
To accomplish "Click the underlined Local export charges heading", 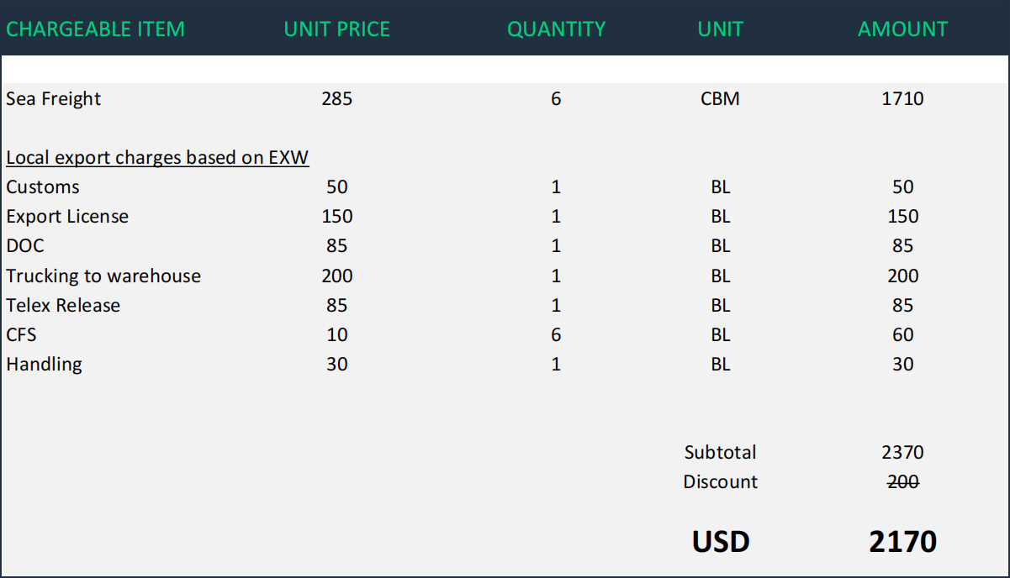I will pos(157,158).
